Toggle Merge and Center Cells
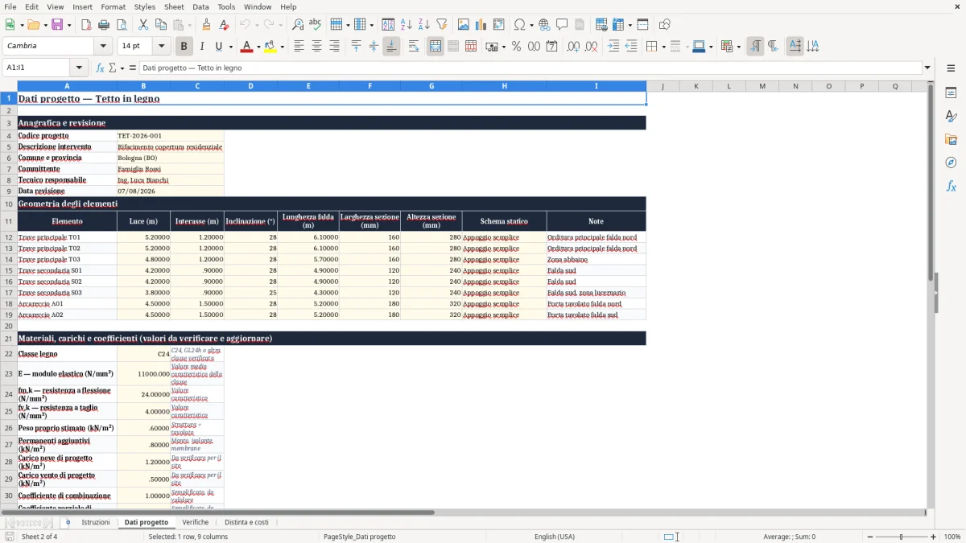The width and height of the screenshot is (966, 543). [x=436, y=47]
